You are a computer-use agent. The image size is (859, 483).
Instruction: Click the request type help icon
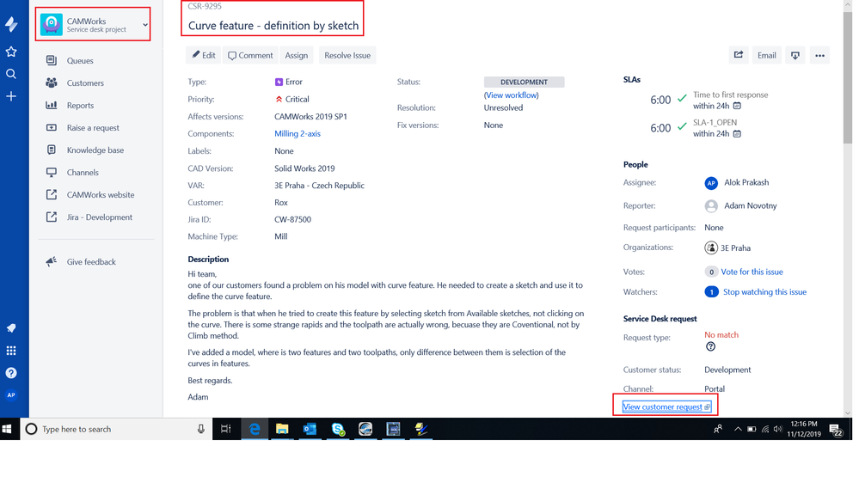pos(710,346)
